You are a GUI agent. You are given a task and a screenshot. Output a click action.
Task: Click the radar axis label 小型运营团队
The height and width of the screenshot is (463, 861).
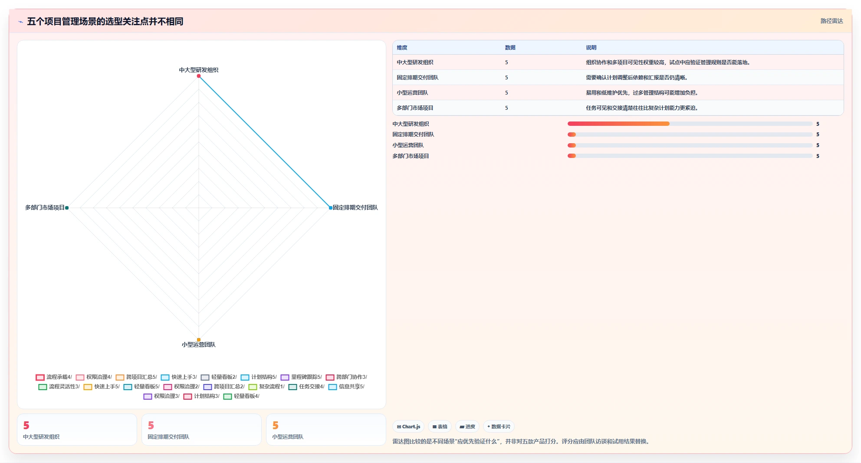click(x=199, y=345)
